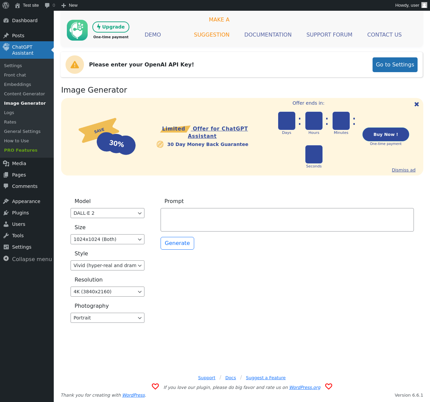Open Test site home link
Image resolution: width=430 pixels, height=402 pixels.
click(x=27, y=5)
